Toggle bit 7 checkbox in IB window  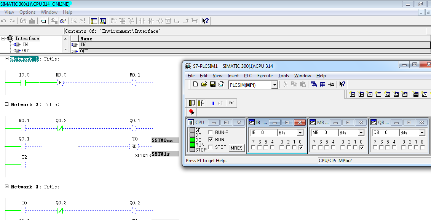point(253,147)
